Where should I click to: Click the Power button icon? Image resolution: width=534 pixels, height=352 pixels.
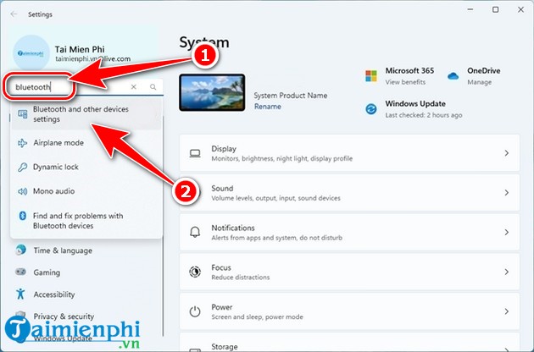(x=195, y=311)
